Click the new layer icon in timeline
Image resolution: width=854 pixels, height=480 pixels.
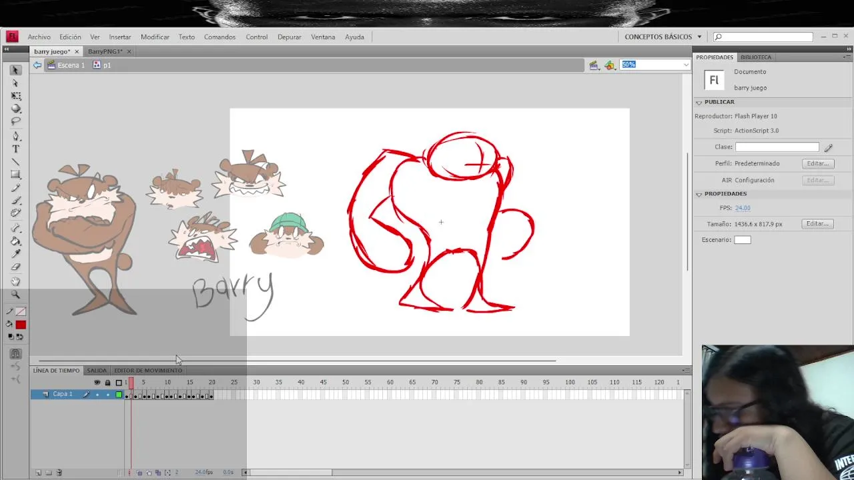click(38, 473)
